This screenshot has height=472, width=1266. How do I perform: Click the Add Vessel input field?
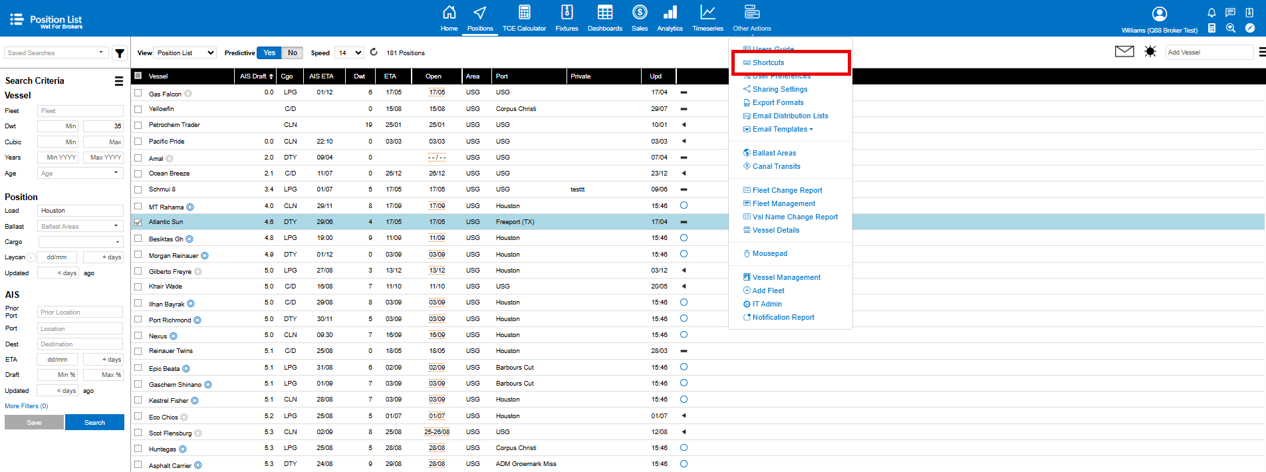pos(1208,53)
